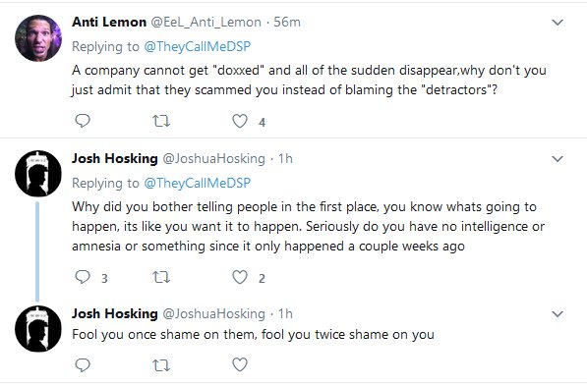The height and width of the screenshot is (386, 587).
Task: Open dropdown chevron on Josh Hosking's first tweet
Action: tap(558, 159)
